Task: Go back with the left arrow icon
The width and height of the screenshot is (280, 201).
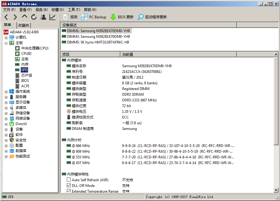Action: click(6, 17)
